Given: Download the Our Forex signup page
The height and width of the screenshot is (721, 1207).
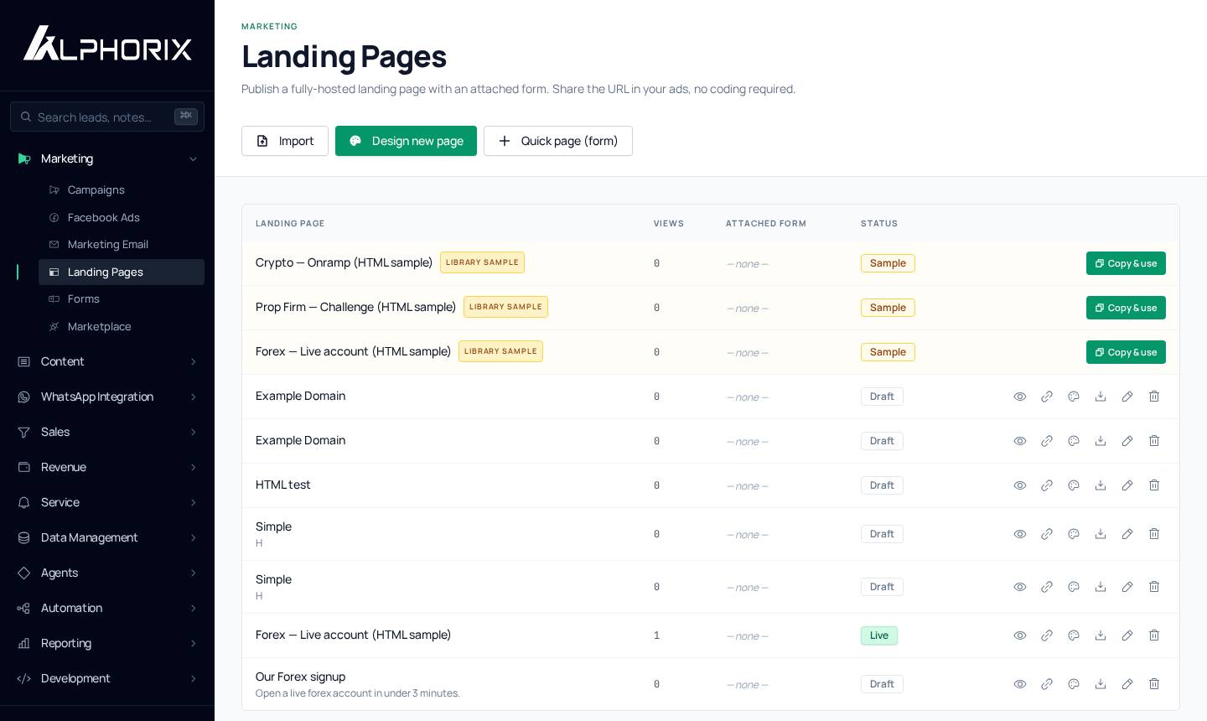Looking at the screenshot, I should click(x=1101, y=684).
